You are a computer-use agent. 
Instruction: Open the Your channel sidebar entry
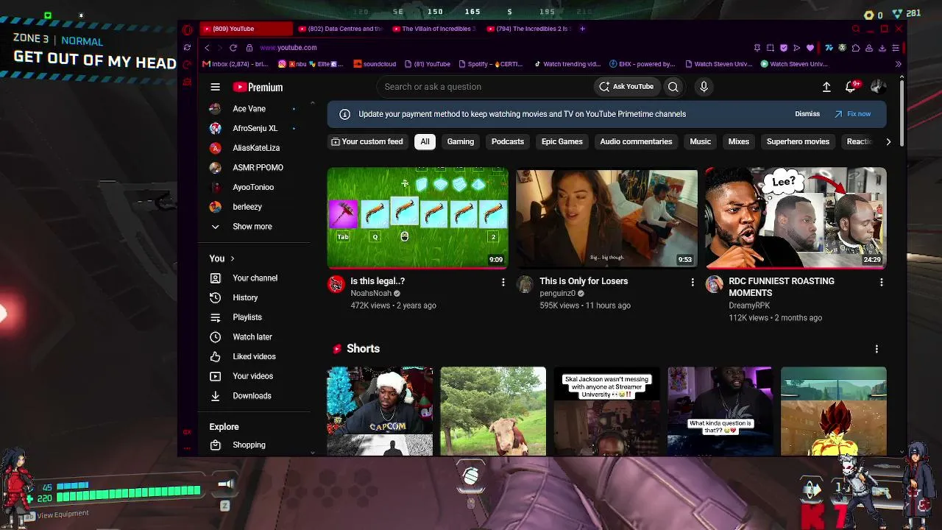click(x=254, y=278)
